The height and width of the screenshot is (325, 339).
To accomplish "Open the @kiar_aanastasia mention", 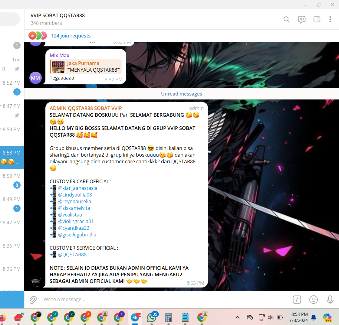I will [77, 188].
